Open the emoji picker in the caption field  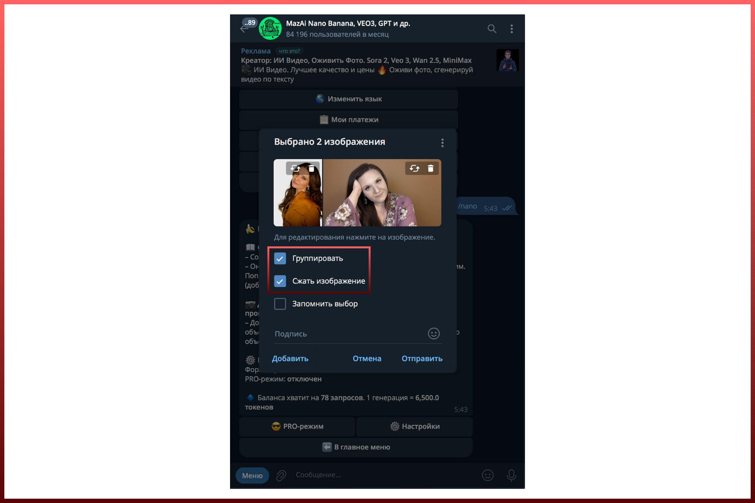(x=433, y=334)
